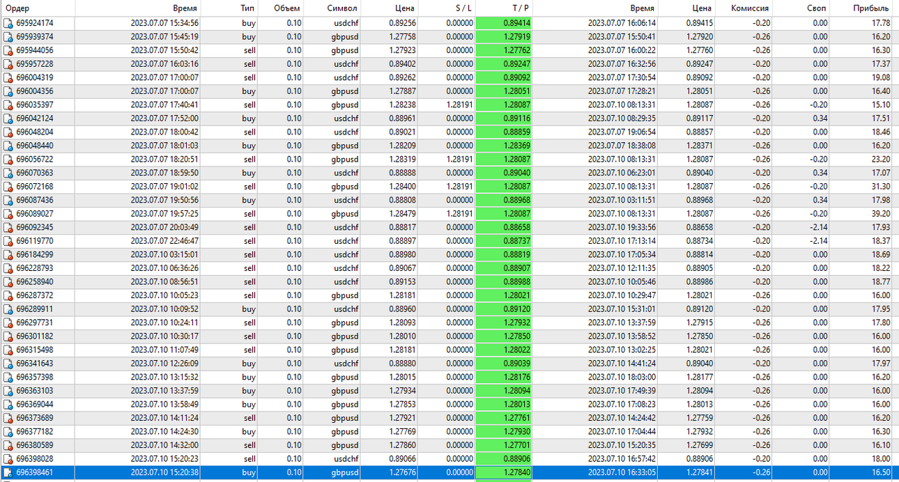Screen dimensions: 899x482
Task: Select the icon next to order 696056722
Action: tap(8, 159)
